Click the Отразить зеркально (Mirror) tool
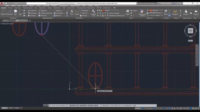This screenshot has height=112, width=200. coord(45,13)
